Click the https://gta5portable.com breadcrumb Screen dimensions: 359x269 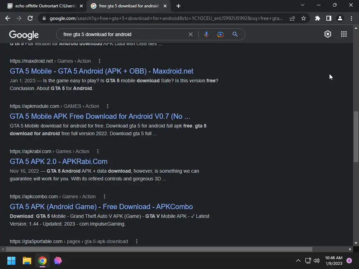point(36,241)
